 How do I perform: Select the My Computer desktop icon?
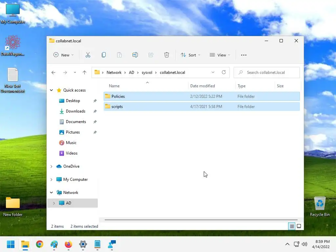point(13,14)
